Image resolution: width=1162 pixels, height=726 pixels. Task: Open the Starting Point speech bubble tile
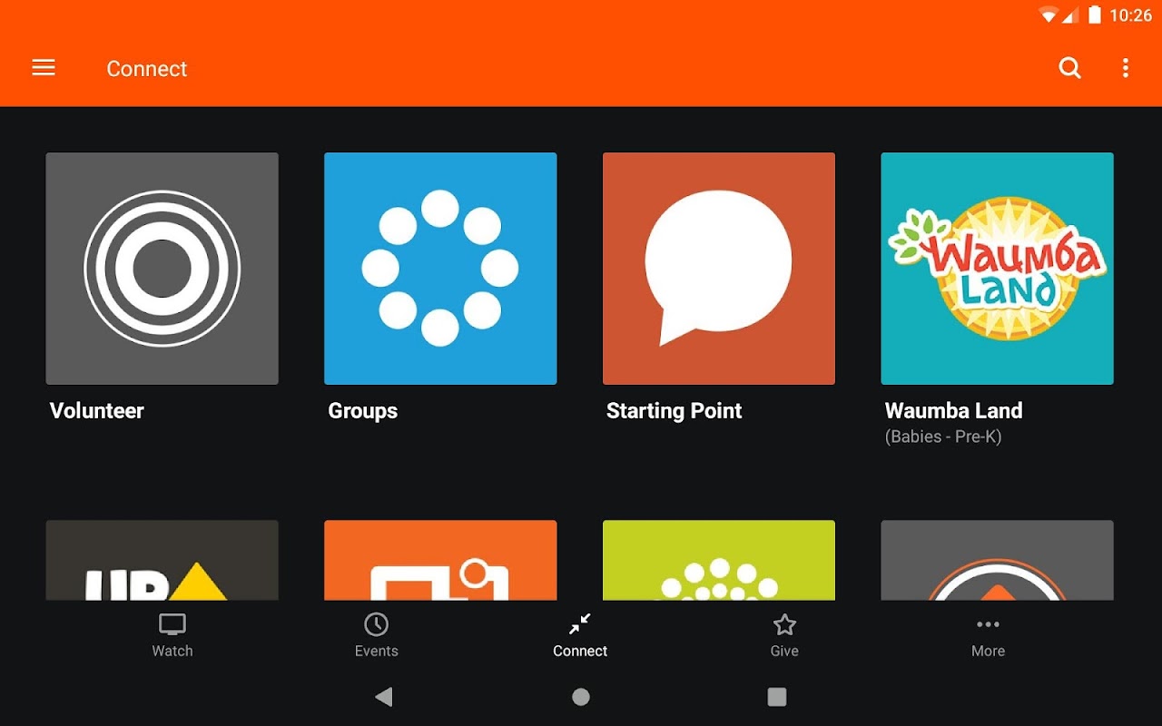719,269
